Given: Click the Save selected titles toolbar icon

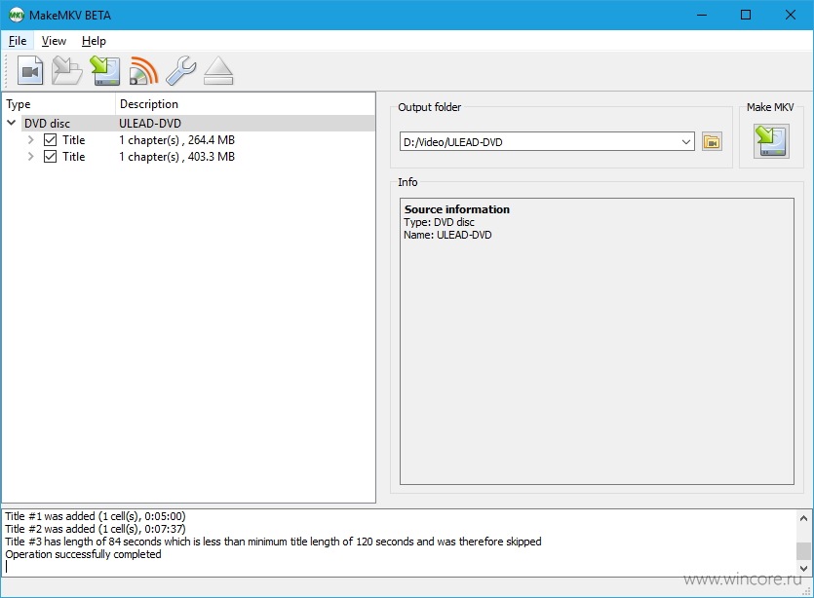Looking at the screenshot, I should 105,70.
